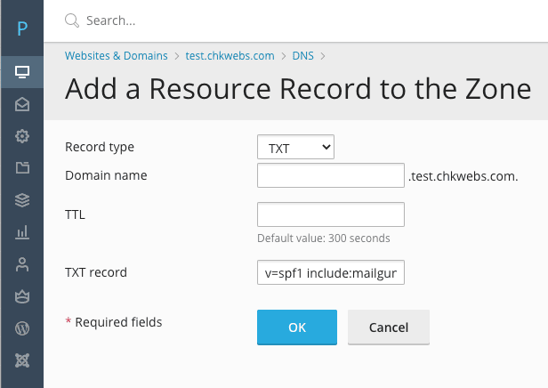This screenshot has width=548, height=388.
Task: Open Websites & Domains monitor sidebar icon
Action: pyautogui.click(x=22, y=72)
